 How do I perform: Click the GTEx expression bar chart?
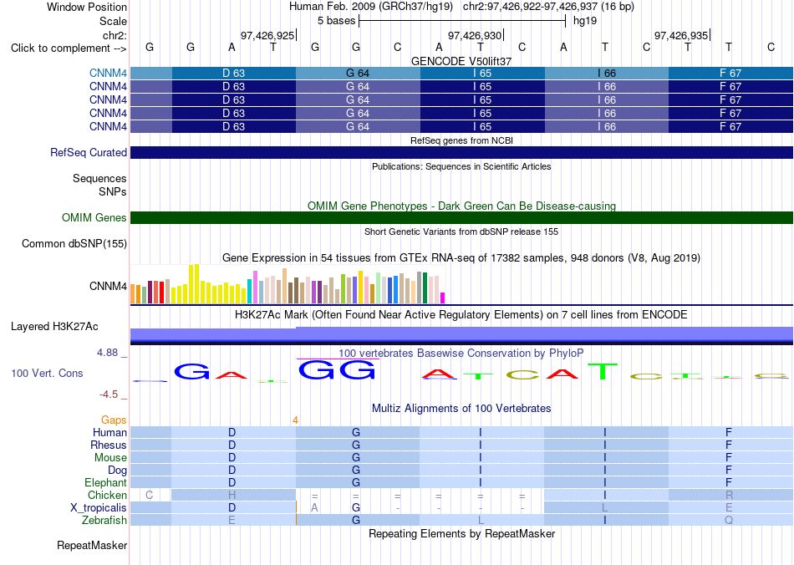pyautogui.click(x=288, y=284)
